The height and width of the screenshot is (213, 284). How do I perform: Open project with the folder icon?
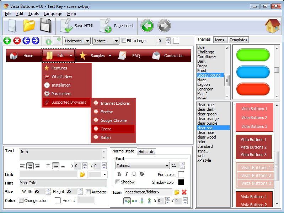[29, 26]
